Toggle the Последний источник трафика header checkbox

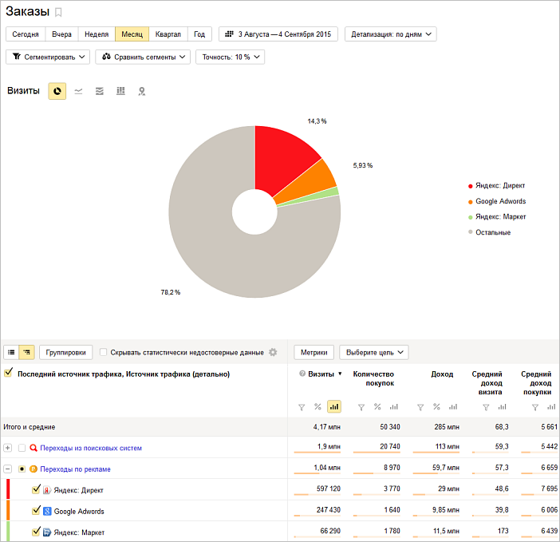pyautogui.click(x=8, y=373)
